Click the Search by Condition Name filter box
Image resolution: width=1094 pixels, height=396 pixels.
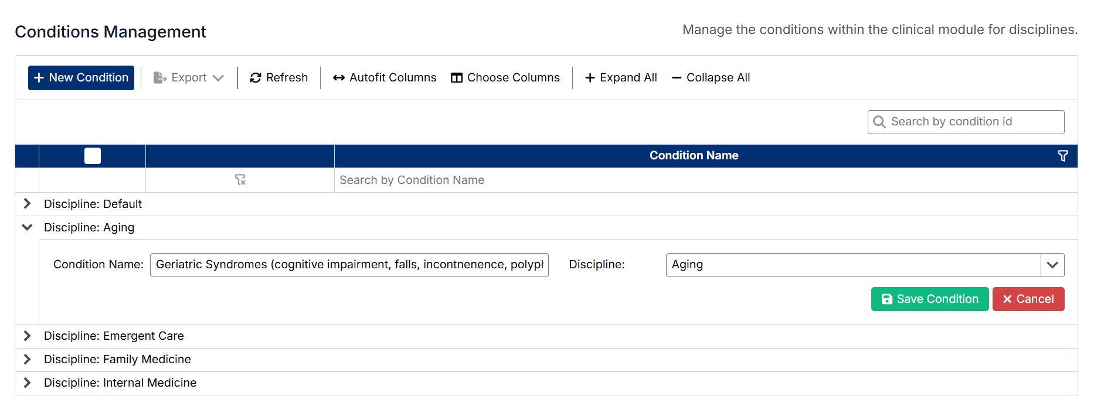click(704, 180)
